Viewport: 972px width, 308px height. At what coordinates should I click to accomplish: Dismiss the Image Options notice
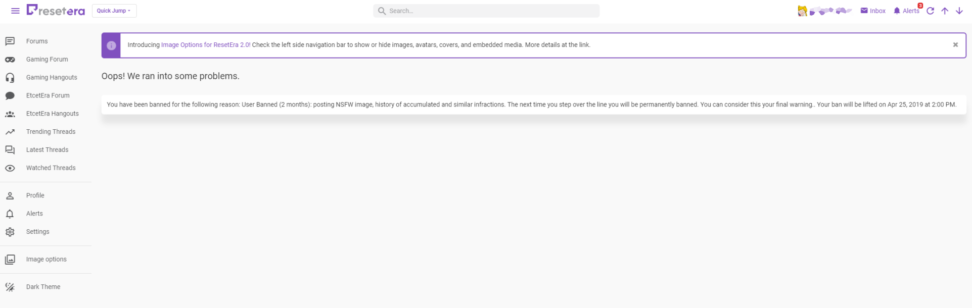(955, 45)
